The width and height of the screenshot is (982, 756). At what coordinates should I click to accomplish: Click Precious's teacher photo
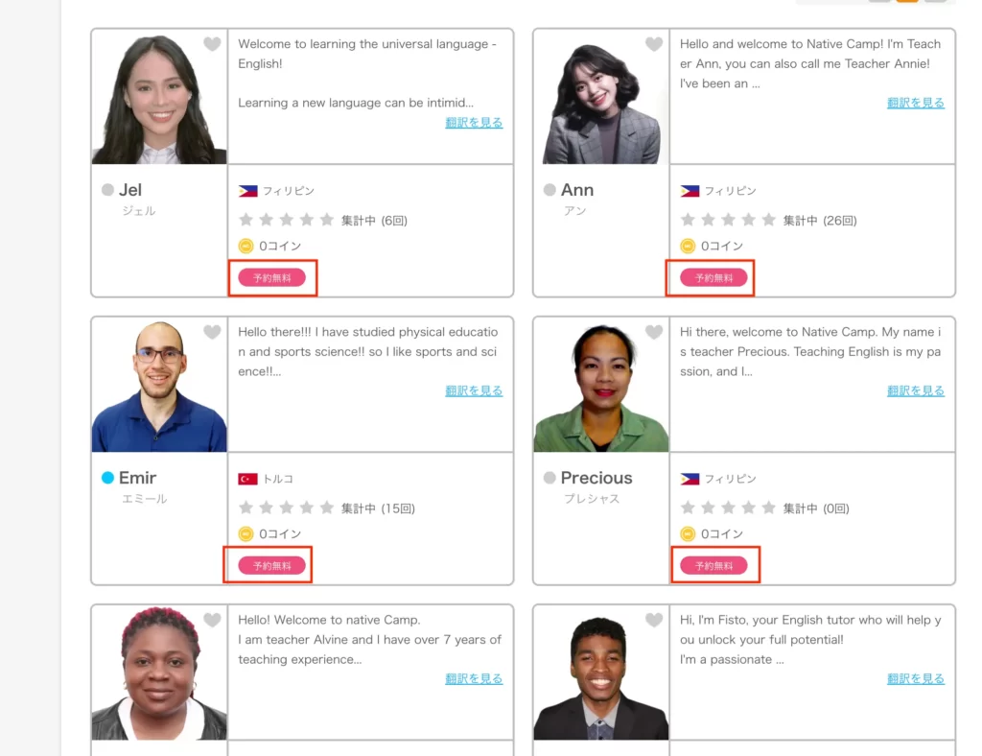click(x=601, y=386)
